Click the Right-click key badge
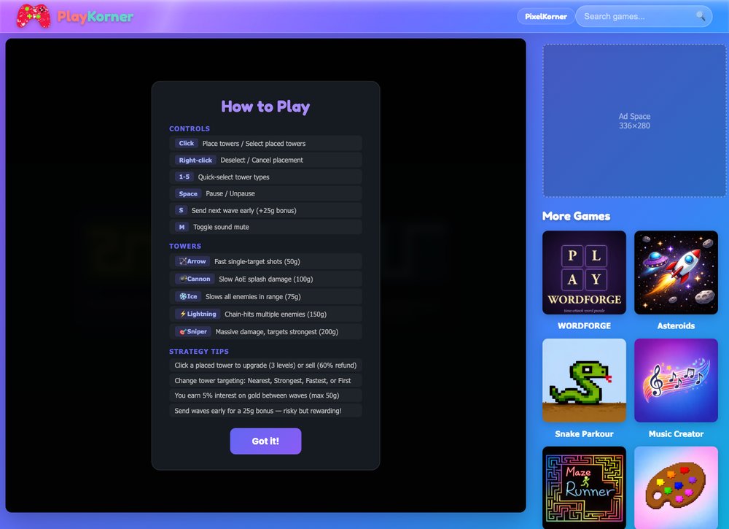The image size is (729, 529). [195, 160]
